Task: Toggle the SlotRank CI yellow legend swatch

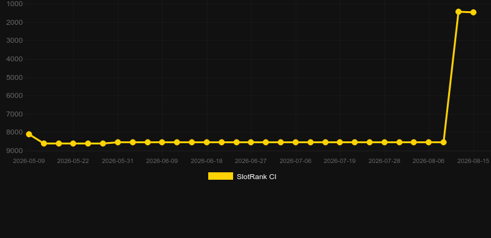Action: coord(221,176)
